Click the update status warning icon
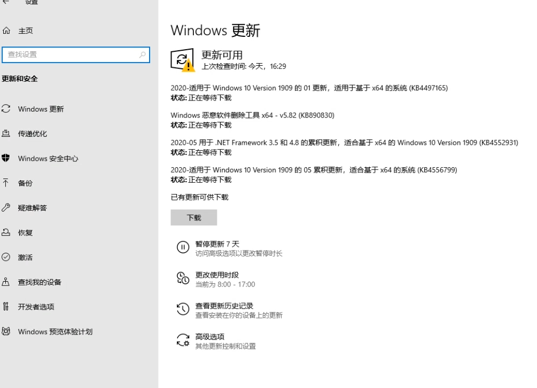Viewport: 537px width, 388px height. [x=183, y=60]
